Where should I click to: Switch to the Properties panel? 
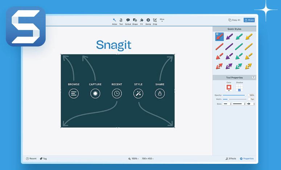point(247,158)
